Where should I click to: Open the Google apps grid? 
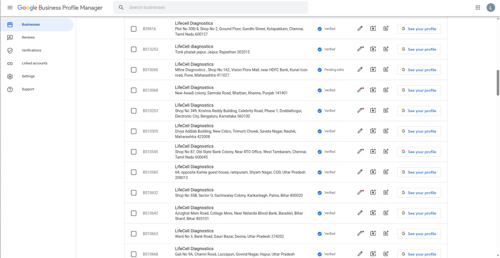[x=478, y=8]
